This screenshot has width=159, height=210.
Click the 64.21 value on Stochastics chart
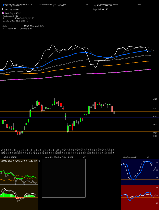(x=155, y=169)
